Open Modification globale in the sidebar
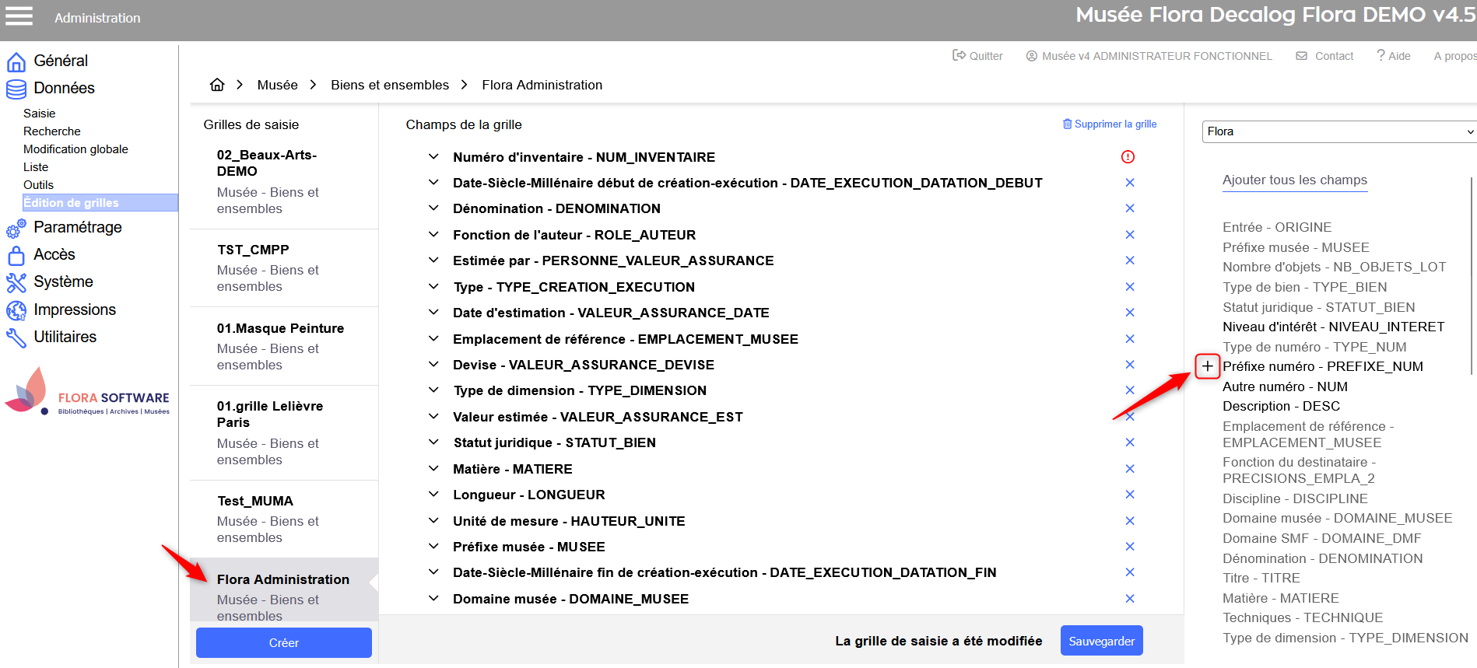Image resolution: width=1477 pixels, height=668 pixels. (75, 149)
